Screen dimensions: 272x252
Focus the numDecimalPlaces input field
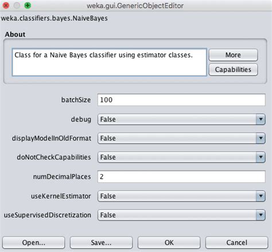[x=181, y=176]
